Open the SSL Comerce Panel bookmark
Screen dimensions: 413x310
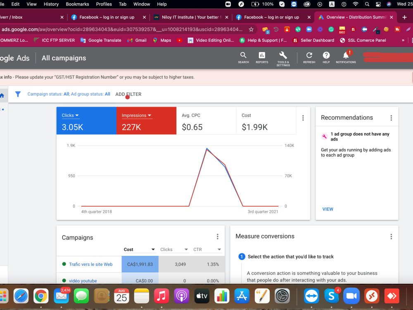click(x=363, y=41)
